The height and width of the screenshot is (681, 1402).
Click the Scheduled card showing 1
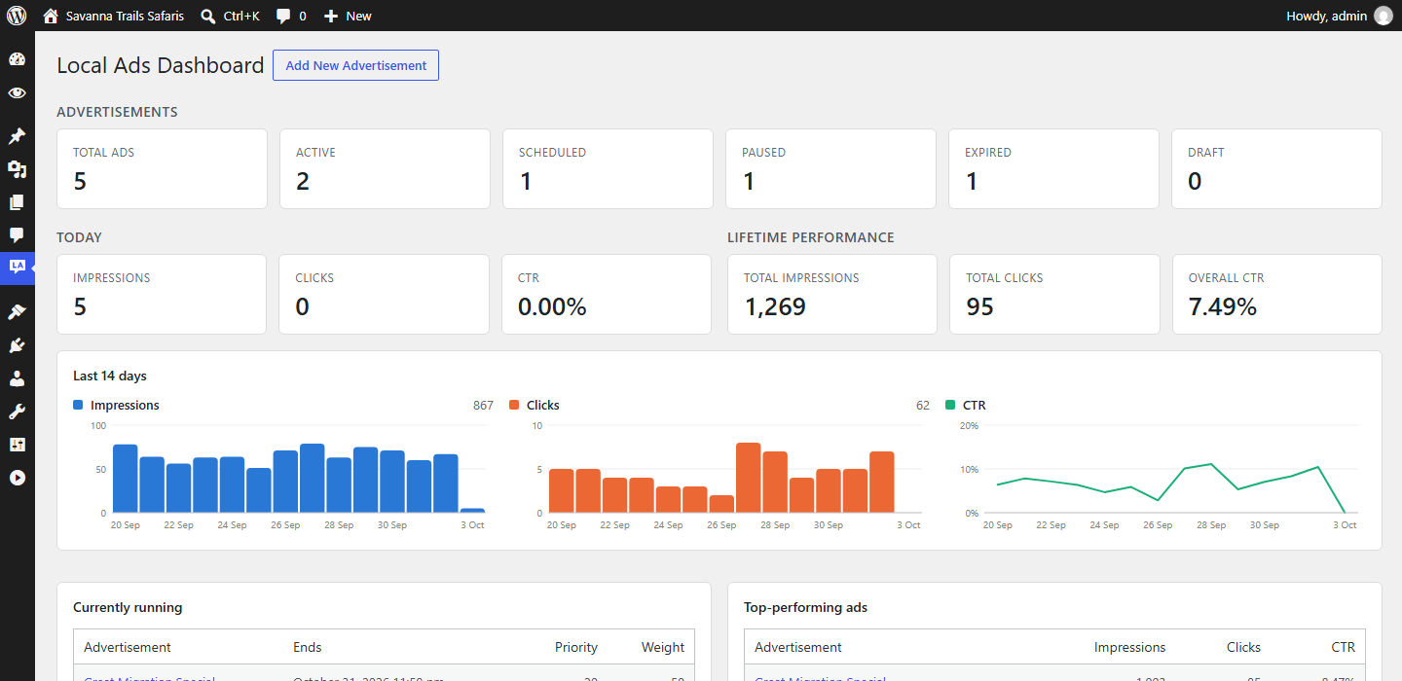click(x=608, y=168)
